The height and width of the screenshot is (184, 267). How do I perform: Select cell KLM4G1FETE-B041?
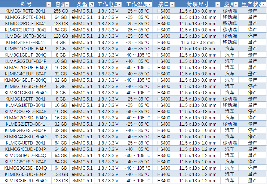(x=26, y=42)
